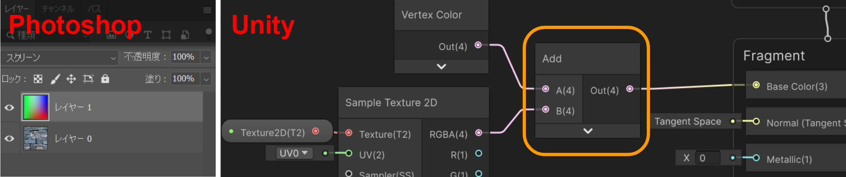The height and width of the screenshot is (177, 846).
Task: Open the スクリーン blend mode dropdown
Action: [x=59, y=58]
